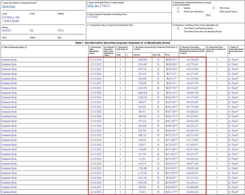Click the TSLA ticker symbol

(105, 5)
